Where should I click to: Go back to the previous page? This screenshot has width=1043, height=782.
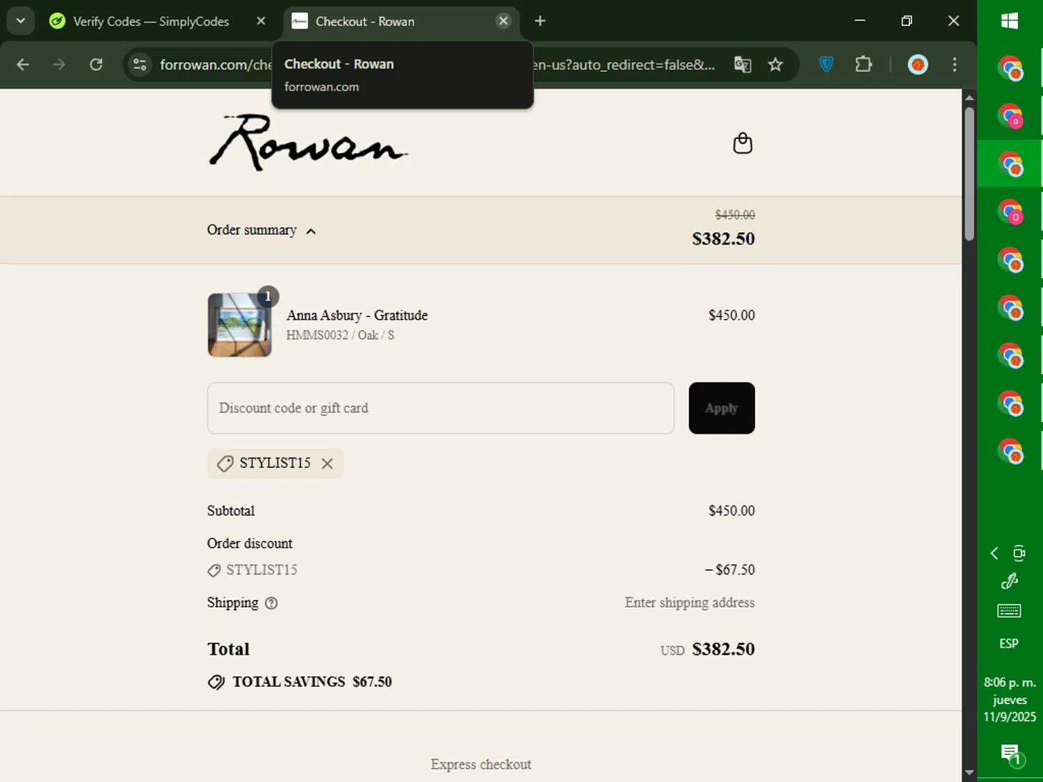[23, 65]
